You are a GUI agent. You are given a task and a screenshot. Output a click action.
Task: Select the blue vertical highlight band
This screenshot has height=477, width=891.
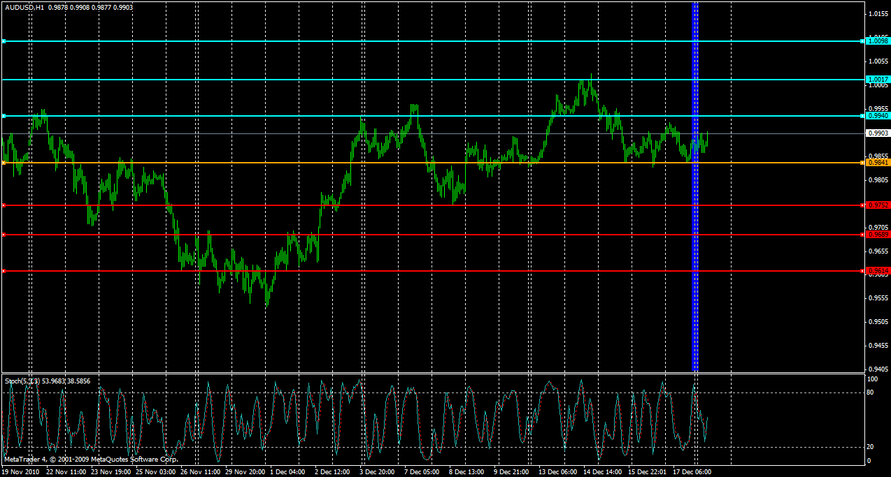[x=695, y=186]
